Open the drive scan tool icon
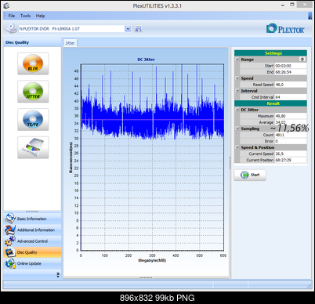 coord(33,147)
